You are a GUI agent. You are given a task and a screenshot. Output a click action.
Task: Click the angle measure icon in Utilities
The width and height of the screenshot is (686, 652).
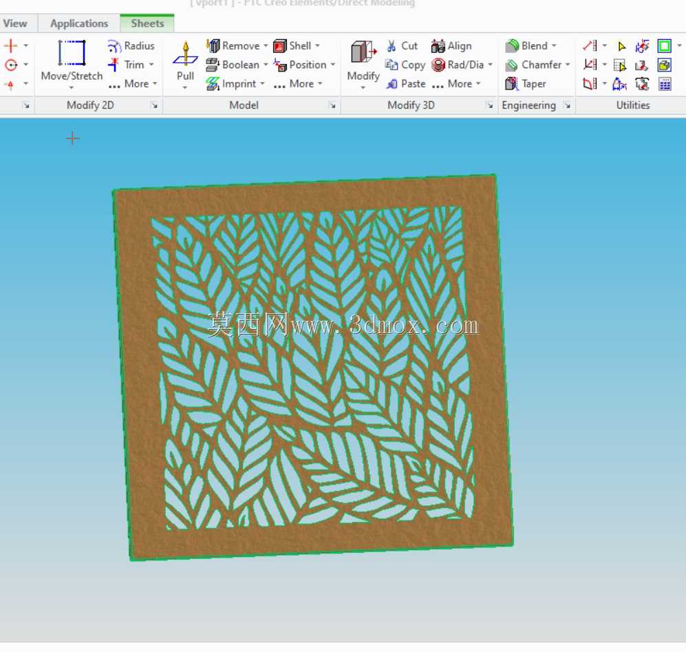[x=590, y=65]
